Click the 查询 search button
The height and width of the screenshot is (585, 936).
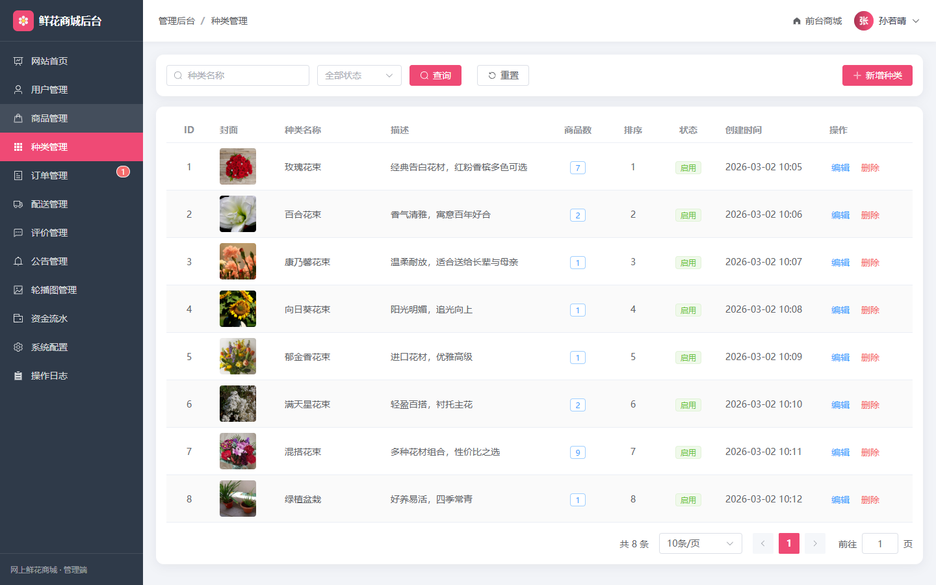pos(435,75)
